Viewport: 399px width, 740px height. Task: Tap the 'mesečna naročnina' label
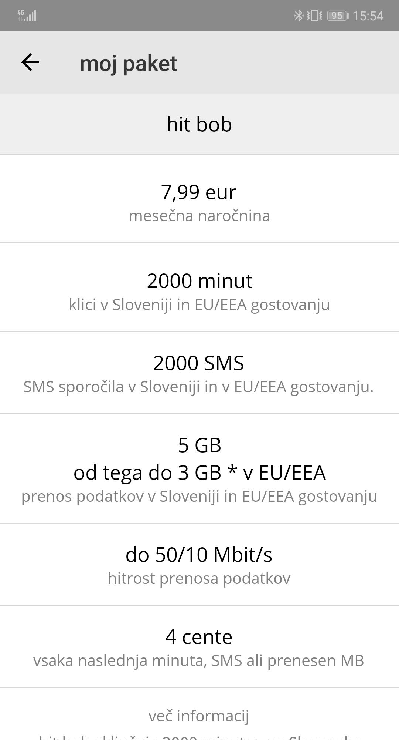pos(199,216)
